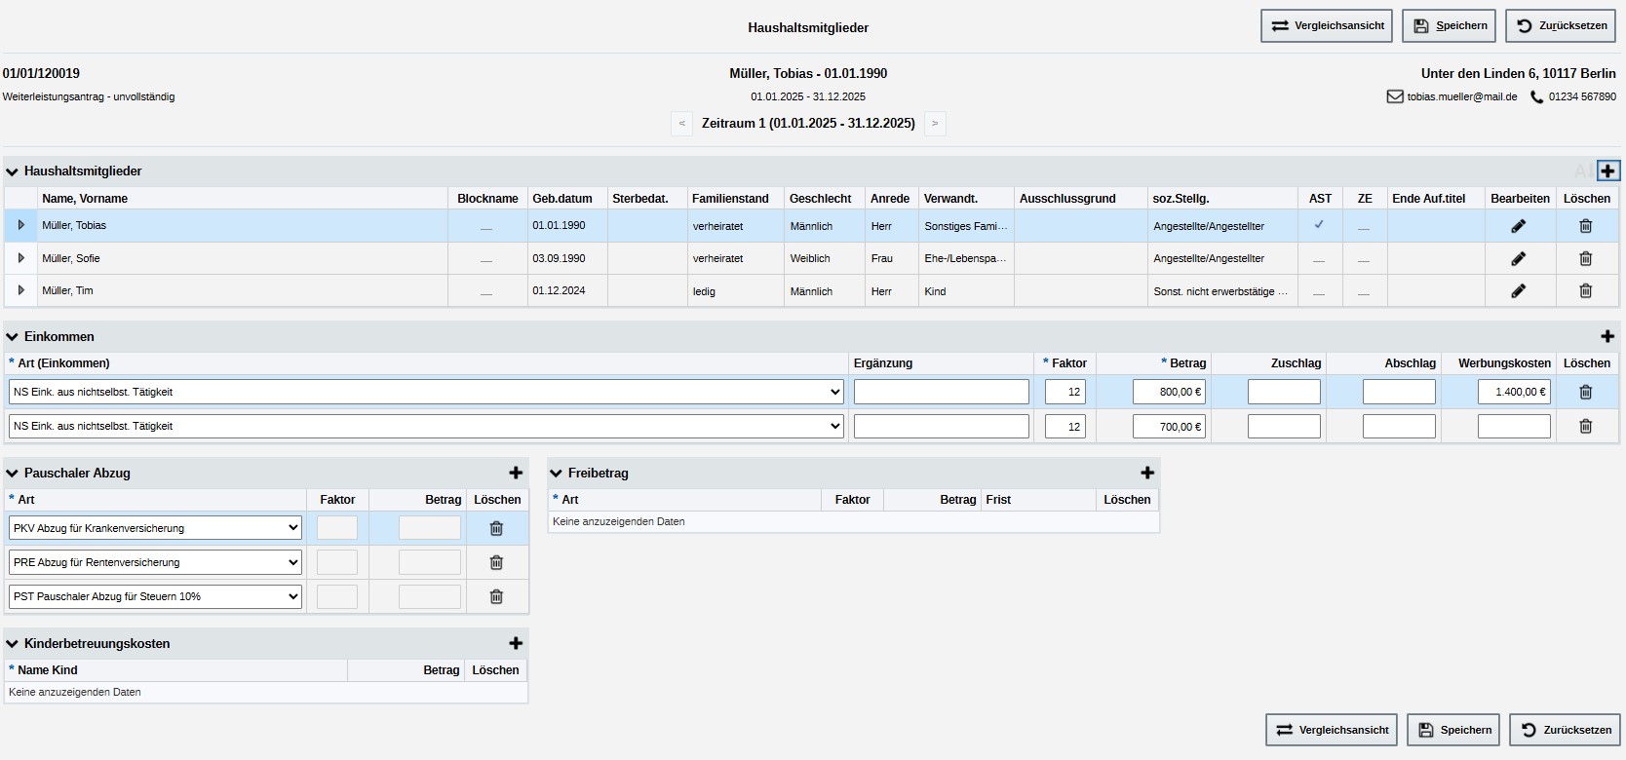Toggle AST for Müller, Sofie
1626x760 pixels.
[x=1319, y=259]
